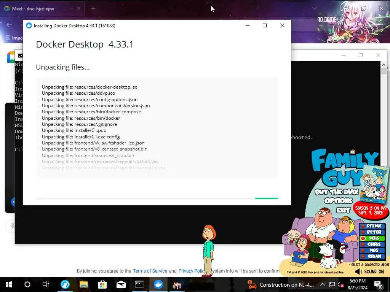Open the Windows Start menu
The width and height of the screenshot is (390, 292).
(9, 284)
